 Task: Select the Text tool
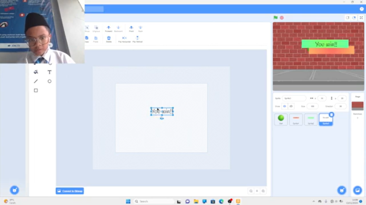click(x=49, y=72)
